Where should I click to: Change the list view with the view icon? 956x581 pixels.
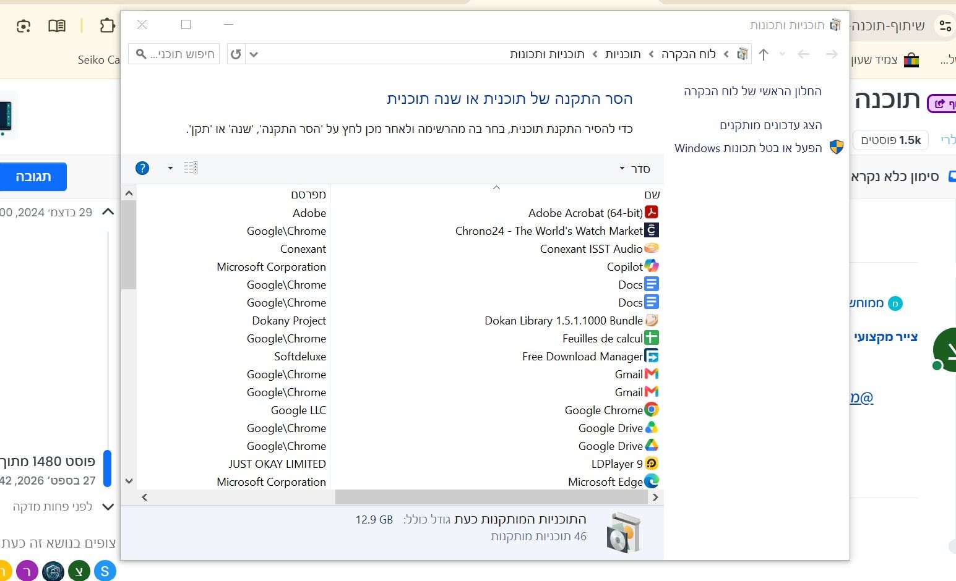(x=191, y=168)
